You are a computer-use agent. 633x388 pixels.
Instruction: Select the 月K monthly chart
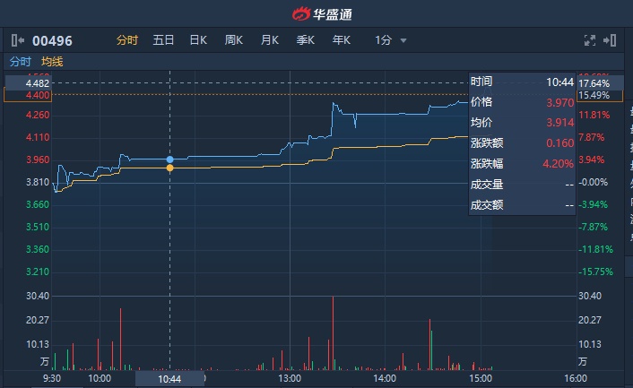coord(270,40)
